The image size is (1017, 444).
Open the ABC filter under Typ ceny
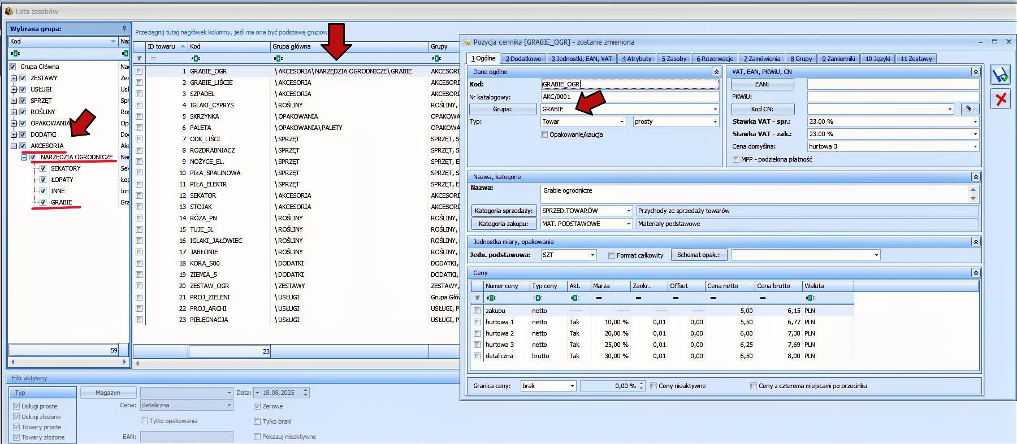click(x=538, y=298)
